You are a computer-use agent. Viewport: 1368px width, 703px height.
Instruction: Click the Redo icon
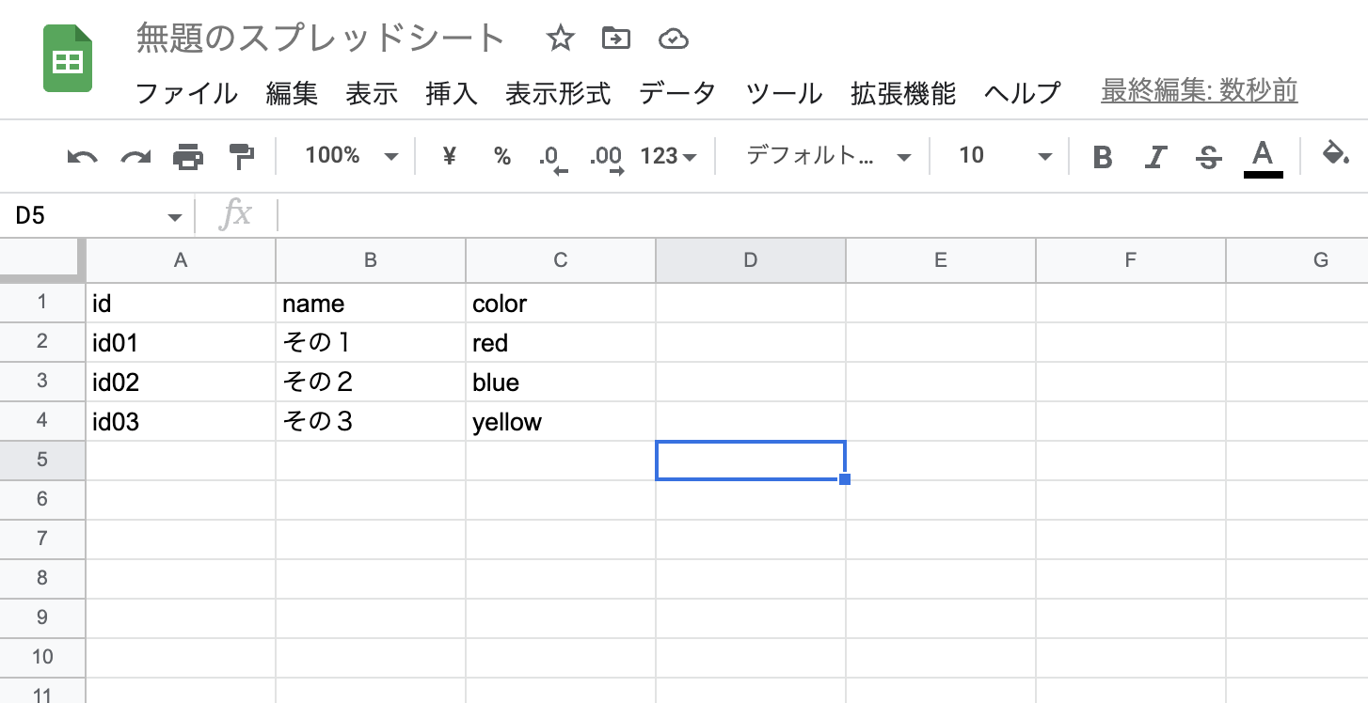click(x=134, y=156)
